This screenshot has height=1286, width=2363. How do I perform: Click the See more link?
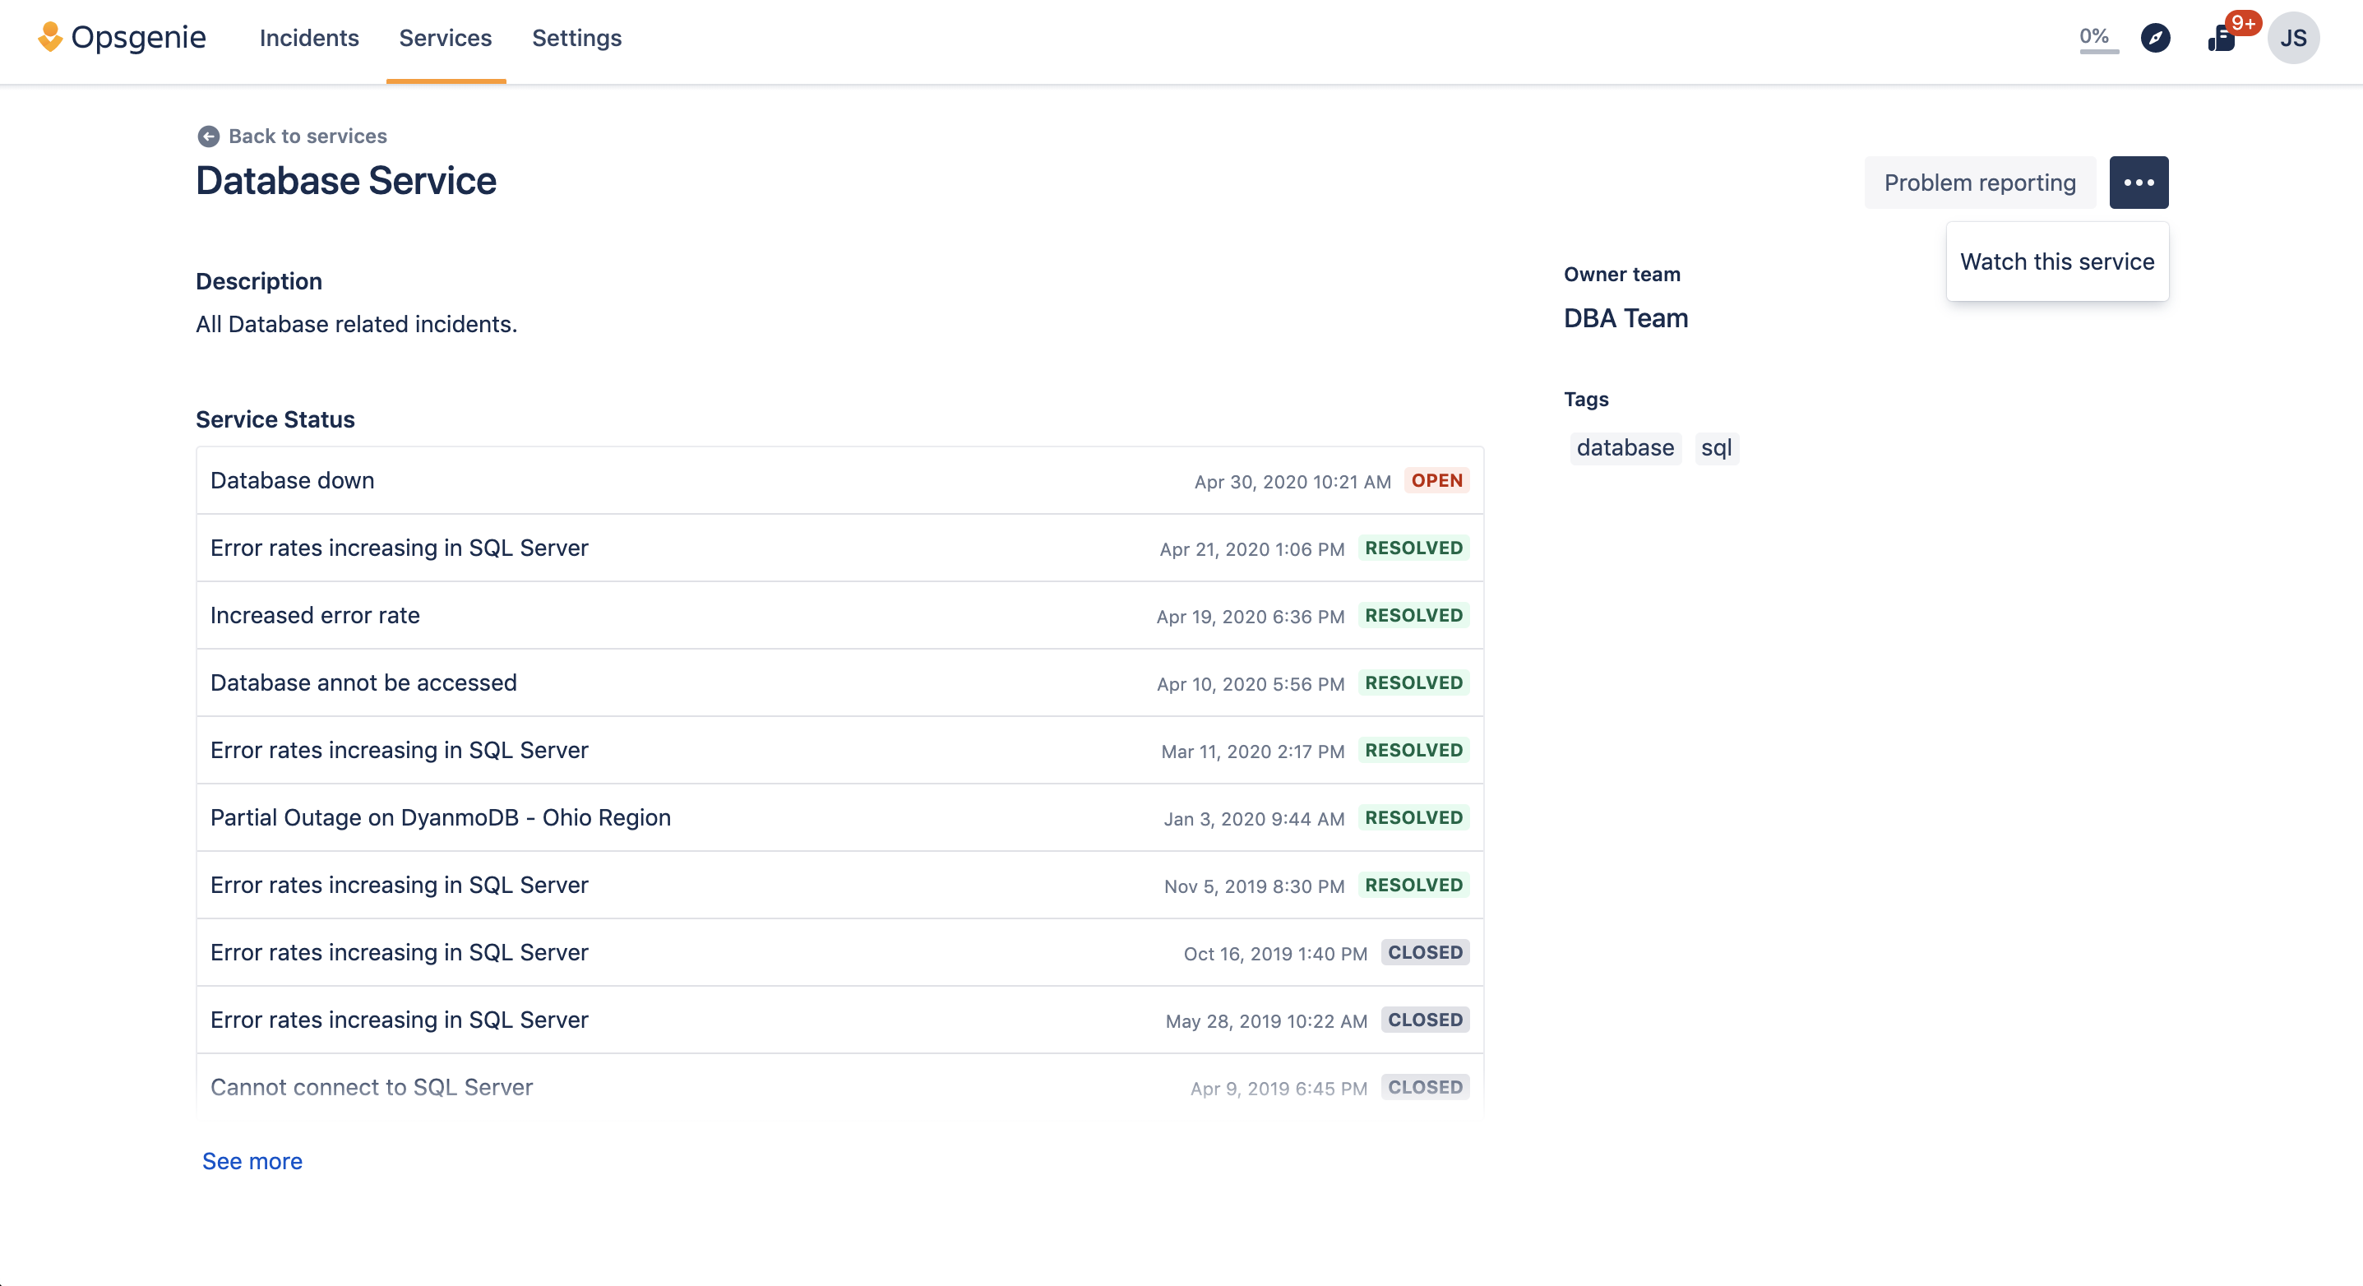click(252, 1161)
